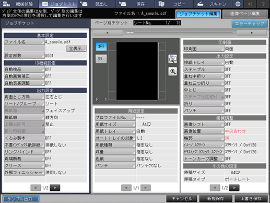The height and width of the screenshot is (203, 270).
Task: Open the 中とじ setting
Action: pos(204,90)
